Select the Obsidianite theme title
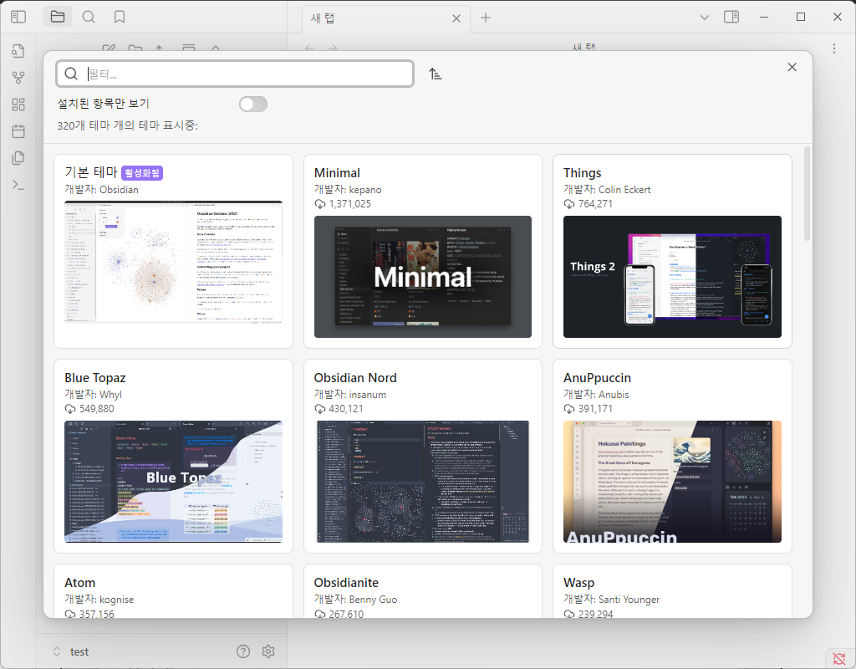The height and width of the screenshot is (669, 856). point(346,583)
